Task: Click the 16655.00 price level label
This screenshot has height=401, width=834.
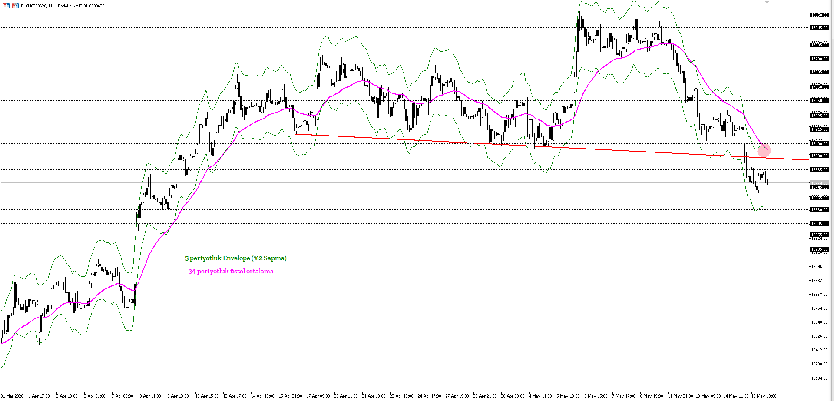Action: click(820, 198)
